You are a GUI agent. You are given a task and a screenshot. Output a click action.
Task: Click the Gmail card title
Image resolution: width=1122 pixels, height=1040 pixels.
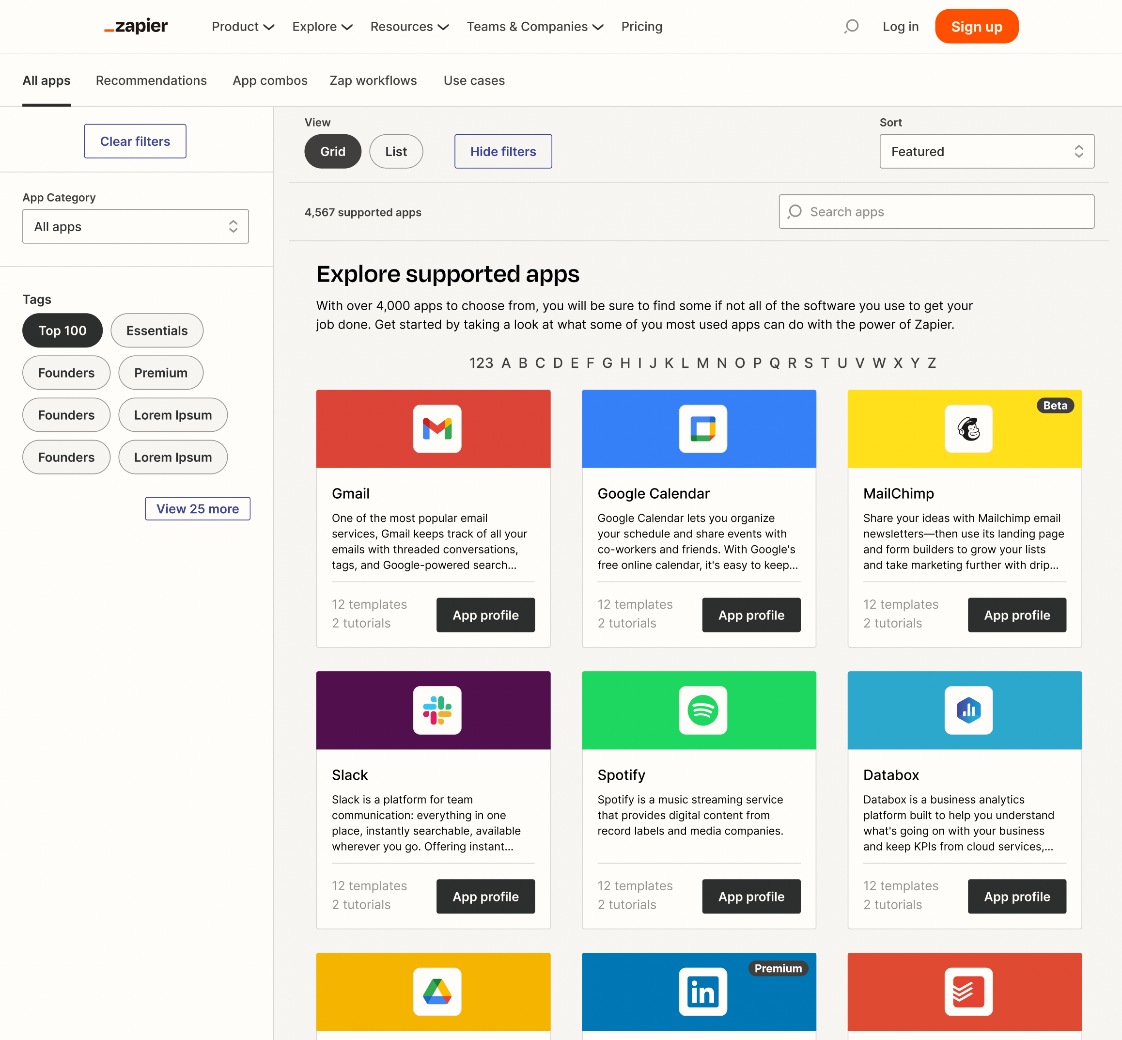[x=351, y=493]
